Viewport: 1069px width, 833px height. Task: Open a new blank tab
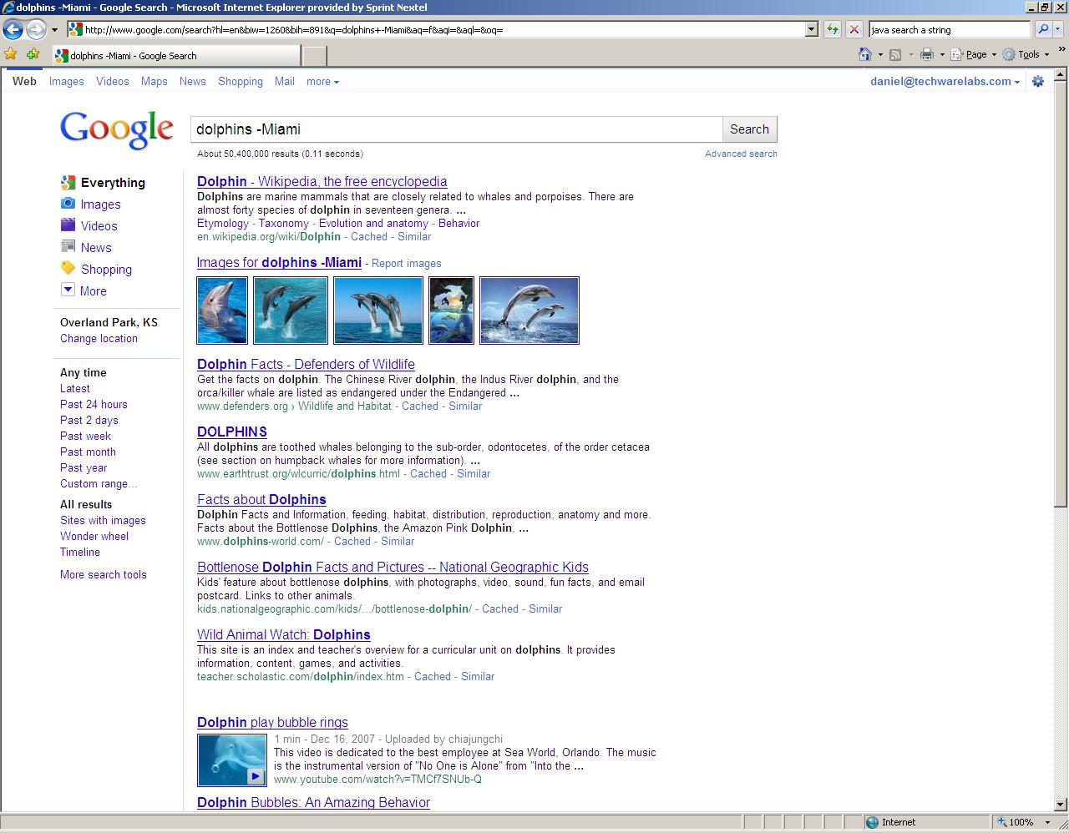tap(314, 56)
